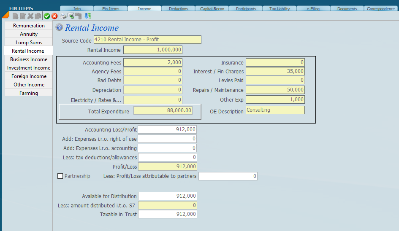The image size is (399, 231).
Task: Open help icon beside Rental Income title
Action: point(60,28)
